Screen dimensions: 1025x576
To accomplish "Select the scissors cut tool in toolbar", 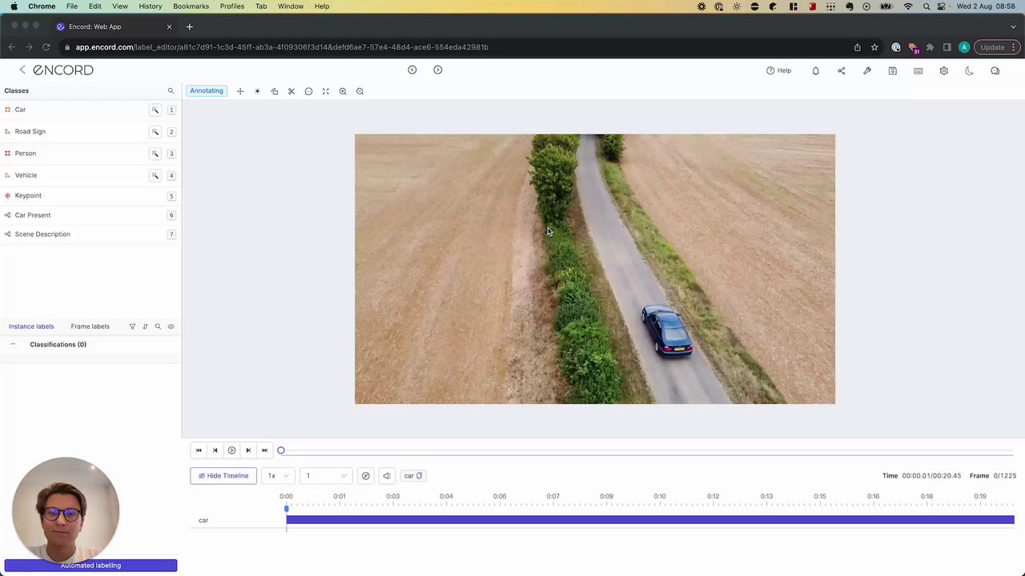I will [291, 91].
